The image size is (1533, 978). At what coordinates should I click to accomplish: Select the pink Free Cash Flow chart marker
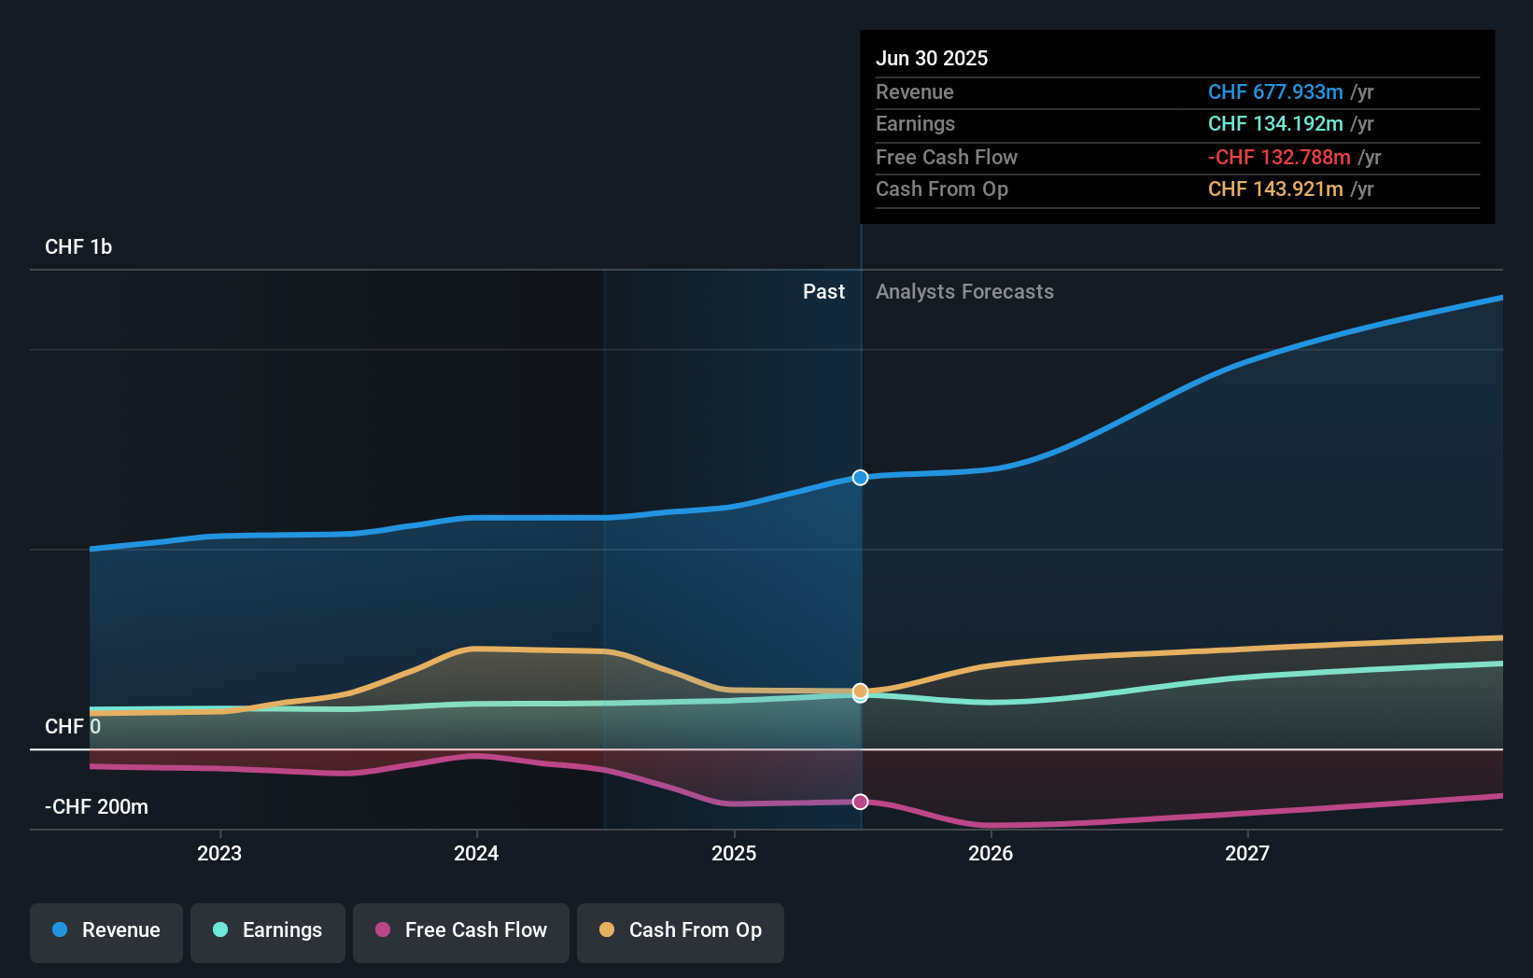point(860,802)
